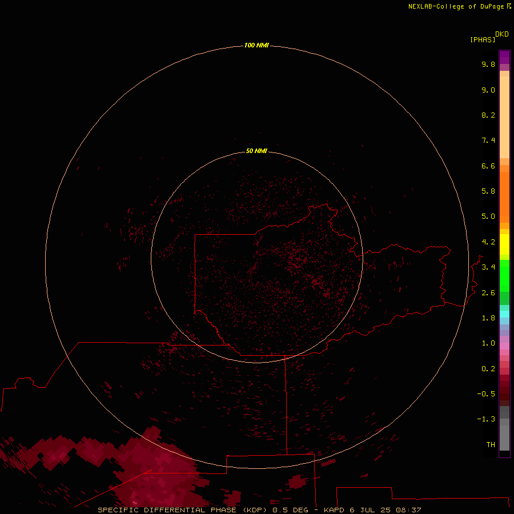Viewport: 514px width, 514px height.
Task: Click the small logo after DuPage text
Action: point(509,6)
